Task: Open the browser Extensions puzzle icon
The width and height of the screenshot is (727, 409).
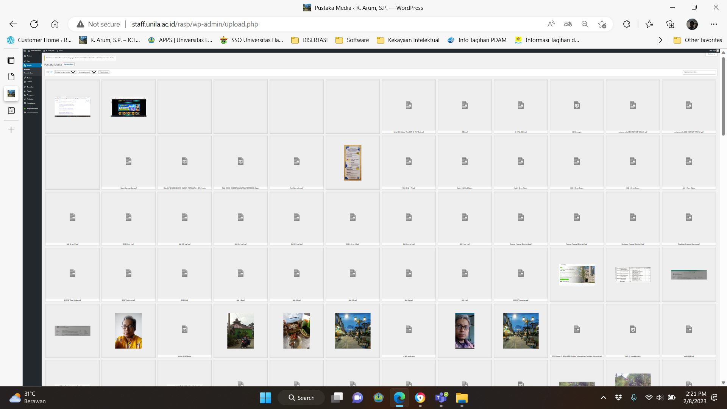Action: pyautogui.click(x=626, y=24)
